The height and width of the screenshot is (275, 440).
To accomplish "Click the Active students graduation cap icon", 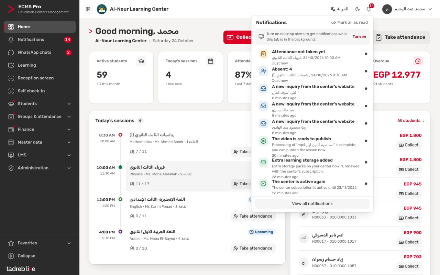I will coord(141,61).
